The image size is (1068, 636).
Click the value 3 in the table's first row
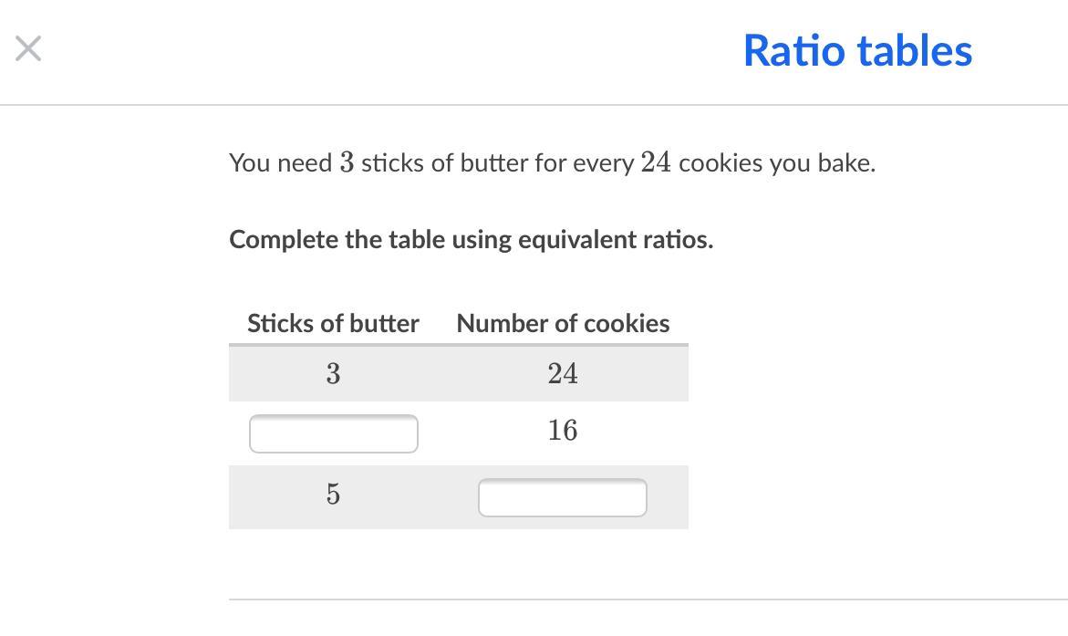point(333,374)
